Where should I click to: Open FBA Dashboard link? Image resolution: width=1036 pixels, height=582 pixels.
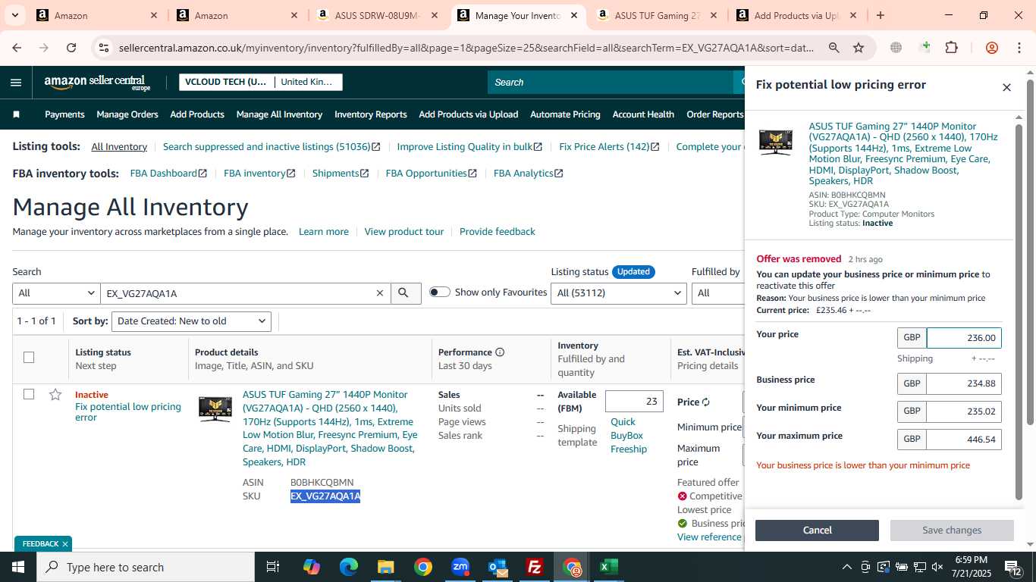168,174
